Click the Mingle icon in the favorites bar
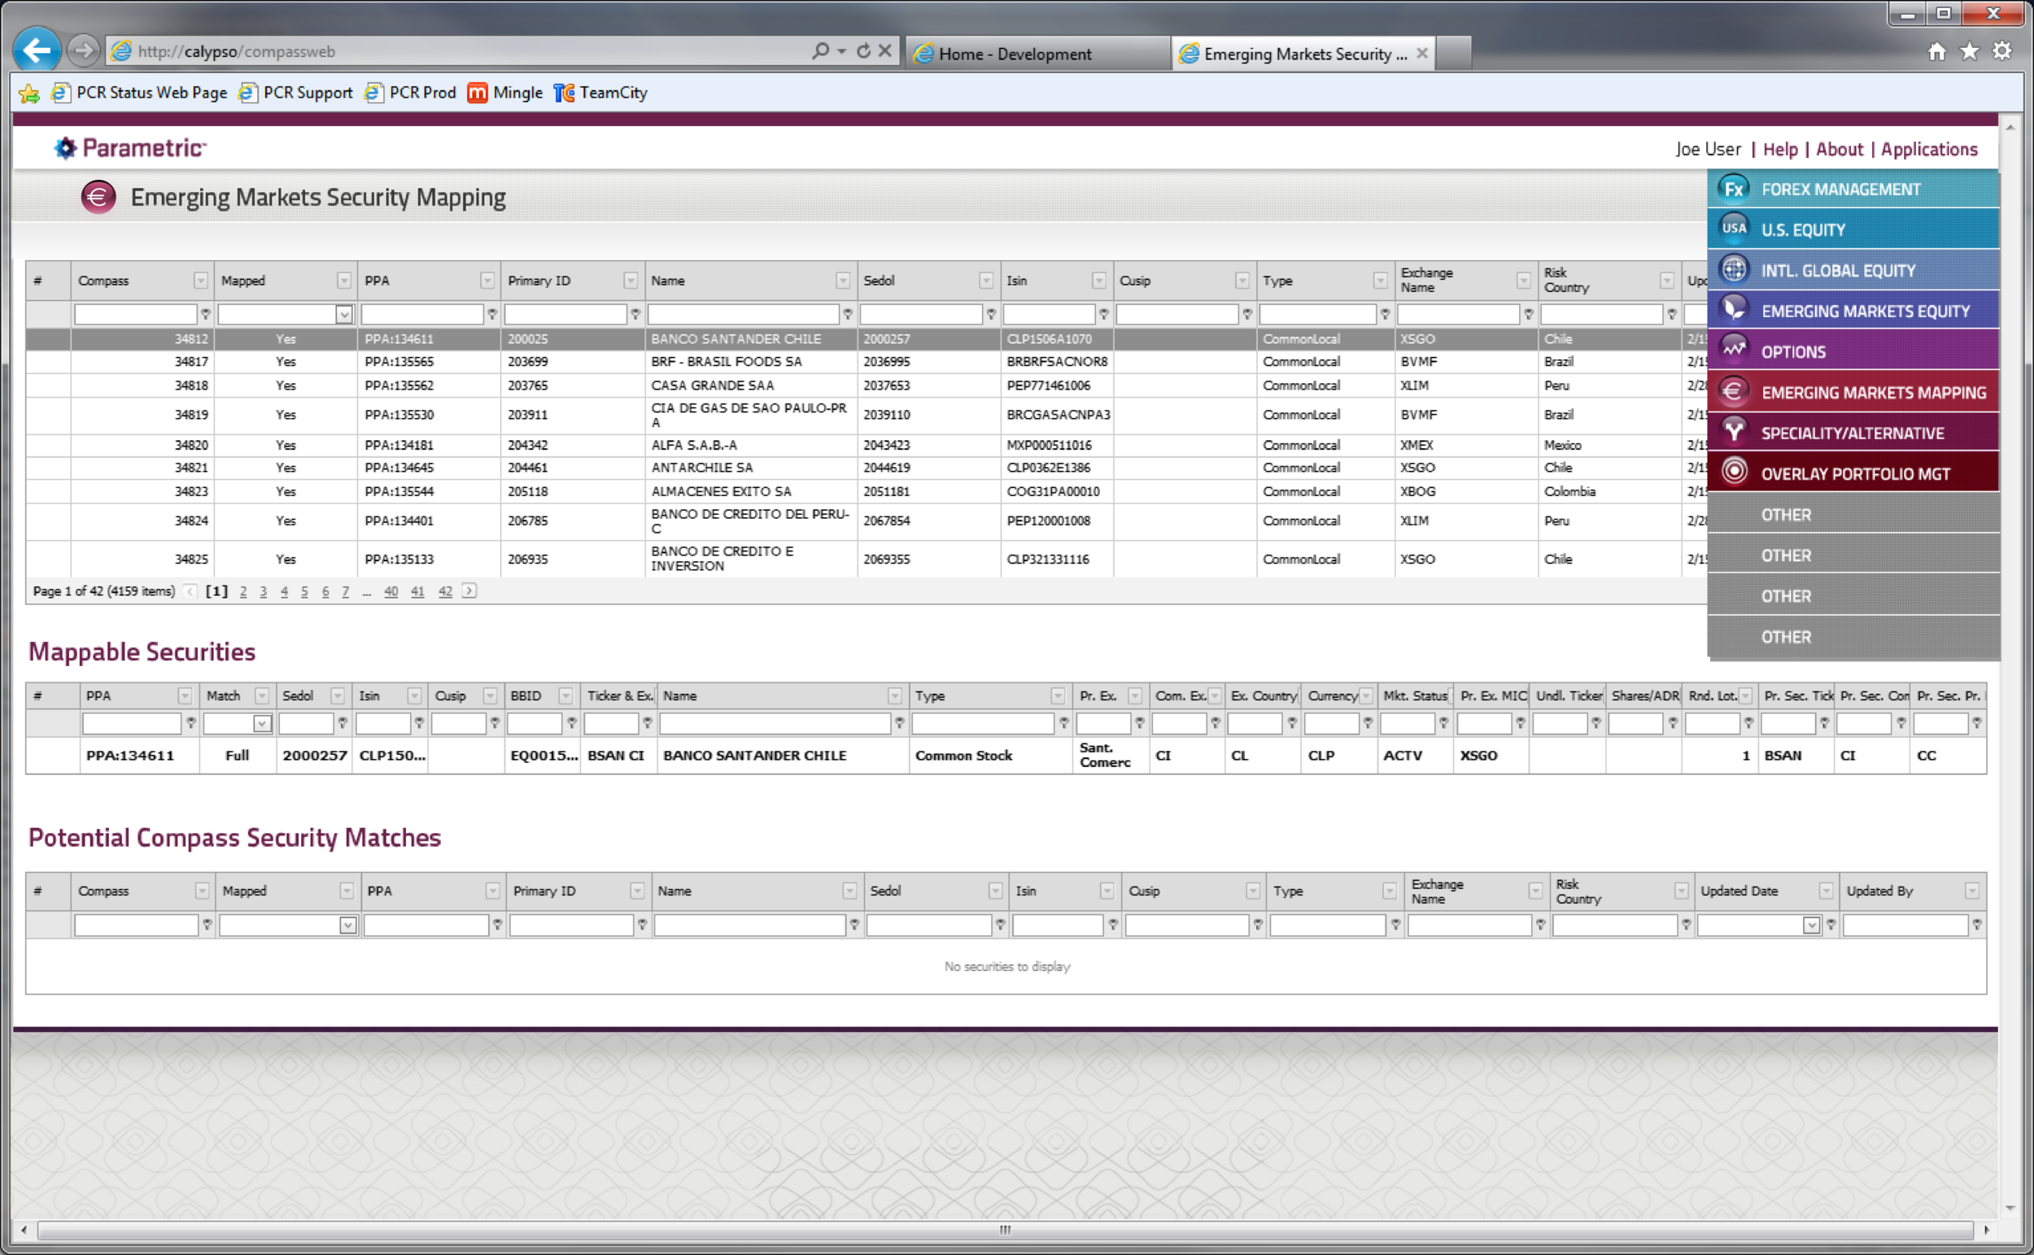The image size is (2034, 1255). [478, 93]
